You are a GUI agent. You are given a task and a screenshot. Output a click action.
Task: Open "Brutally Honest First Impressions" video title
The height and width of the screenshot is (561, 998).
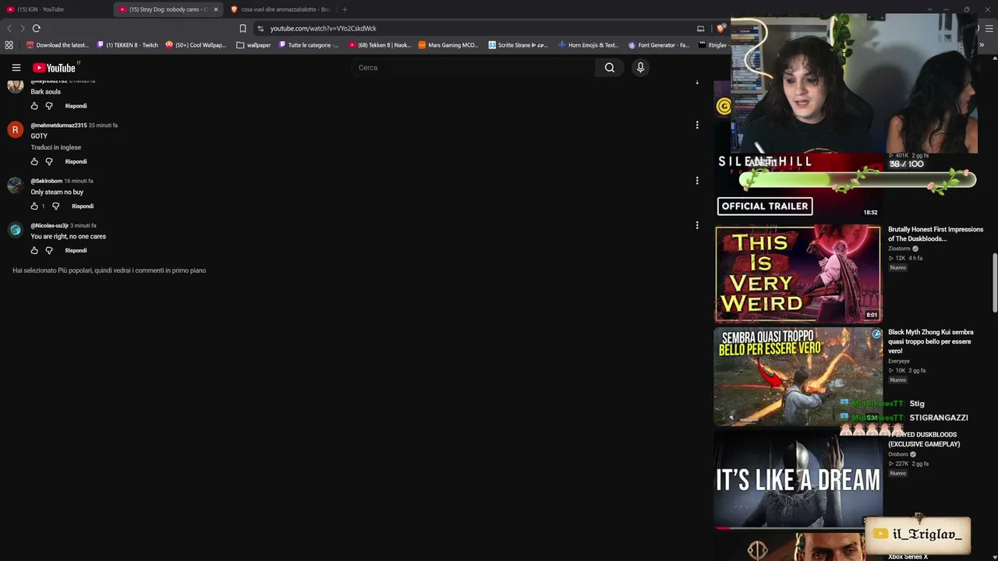tap(935, 235)
